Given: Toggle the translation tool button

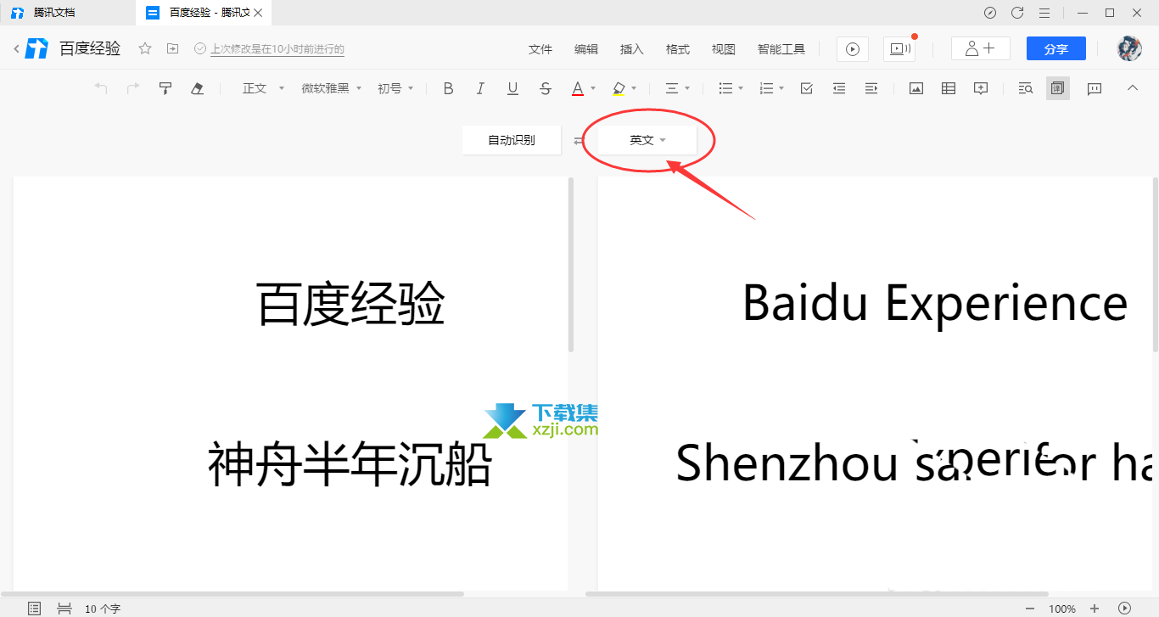Looking at the screenshot, I should (x=1058, y=88).
